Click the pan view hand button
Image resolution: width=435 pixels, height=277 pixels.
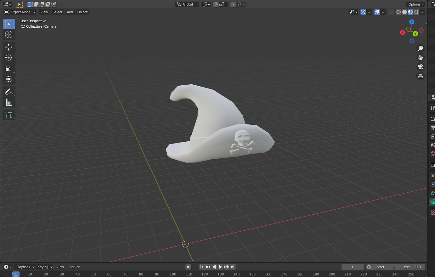coord(420,58)
